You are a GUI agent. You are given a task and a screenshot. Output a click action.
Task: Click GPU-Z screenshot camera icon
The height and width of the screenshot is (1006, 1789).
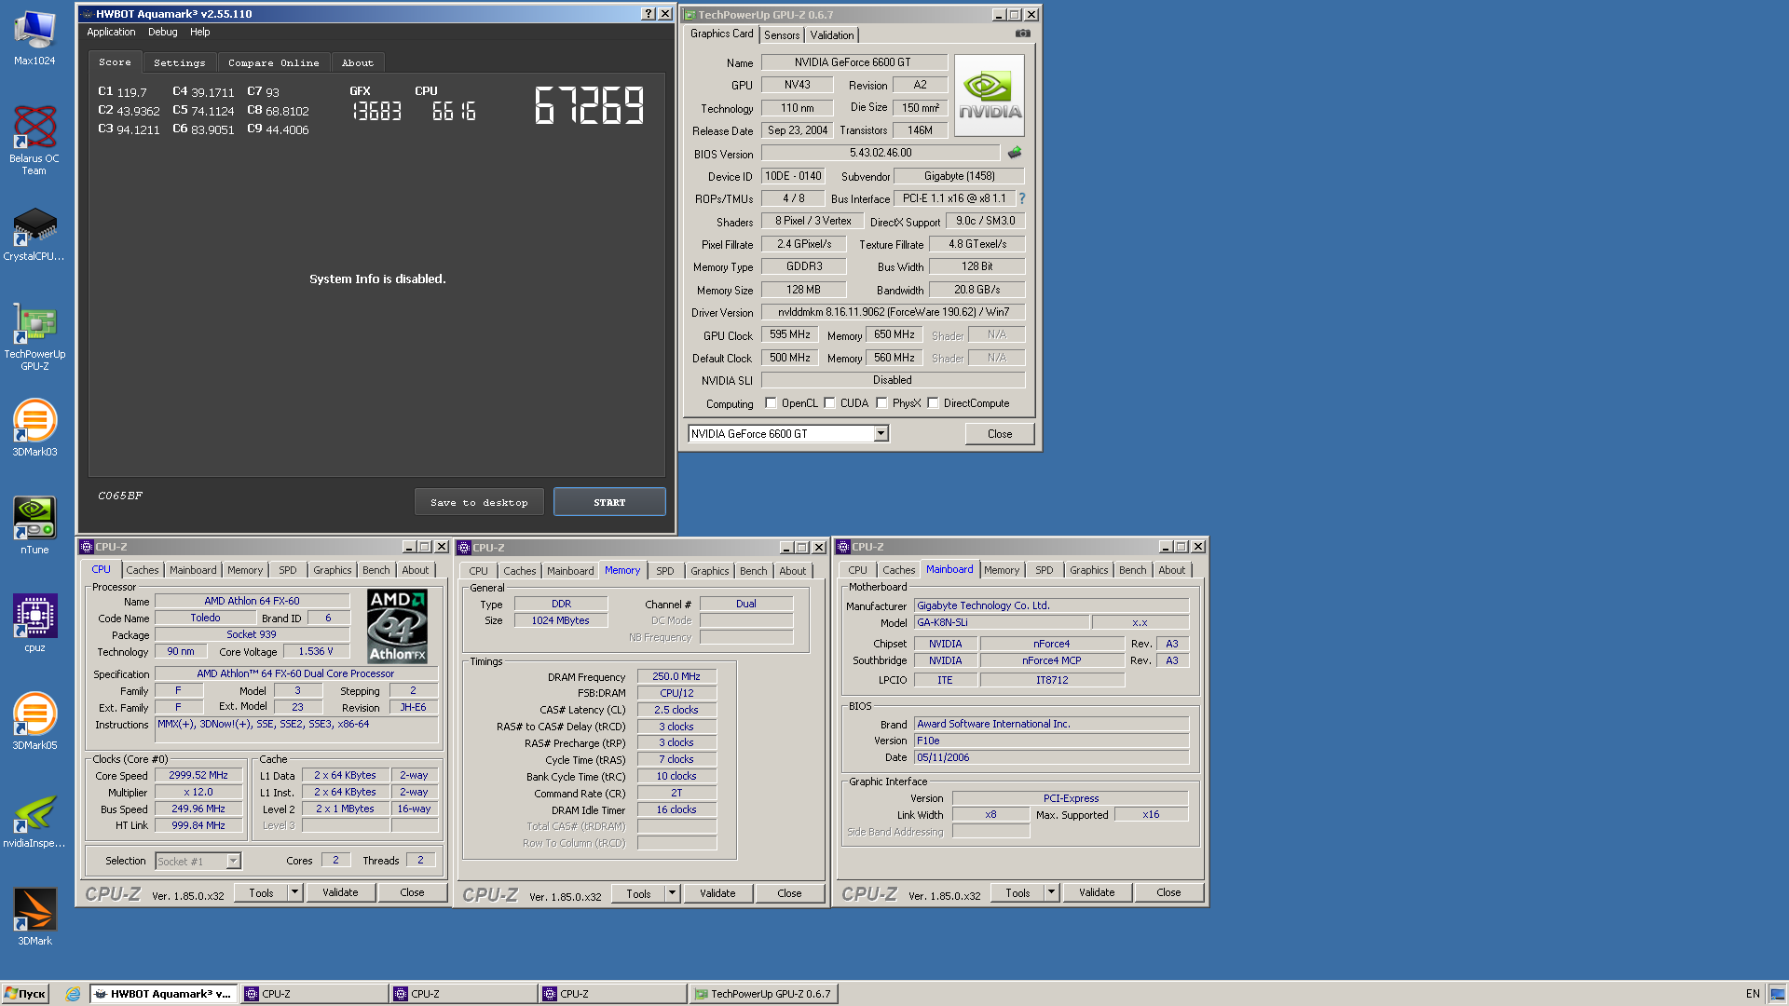coord(1023,34)
